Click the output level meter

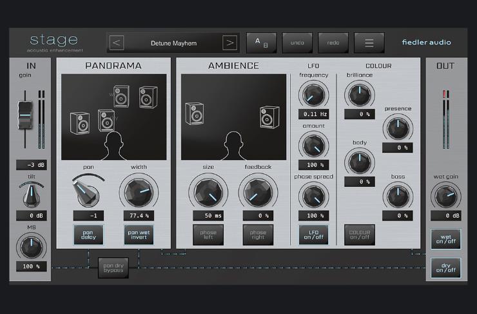coord(445,119)
